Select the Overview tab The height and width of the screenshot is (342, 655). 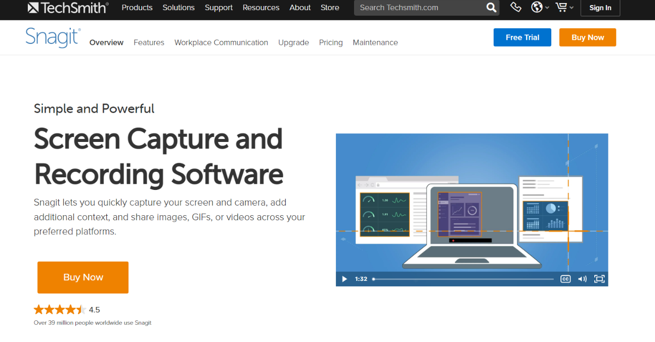pyautogui.click(x=106, y=42)
